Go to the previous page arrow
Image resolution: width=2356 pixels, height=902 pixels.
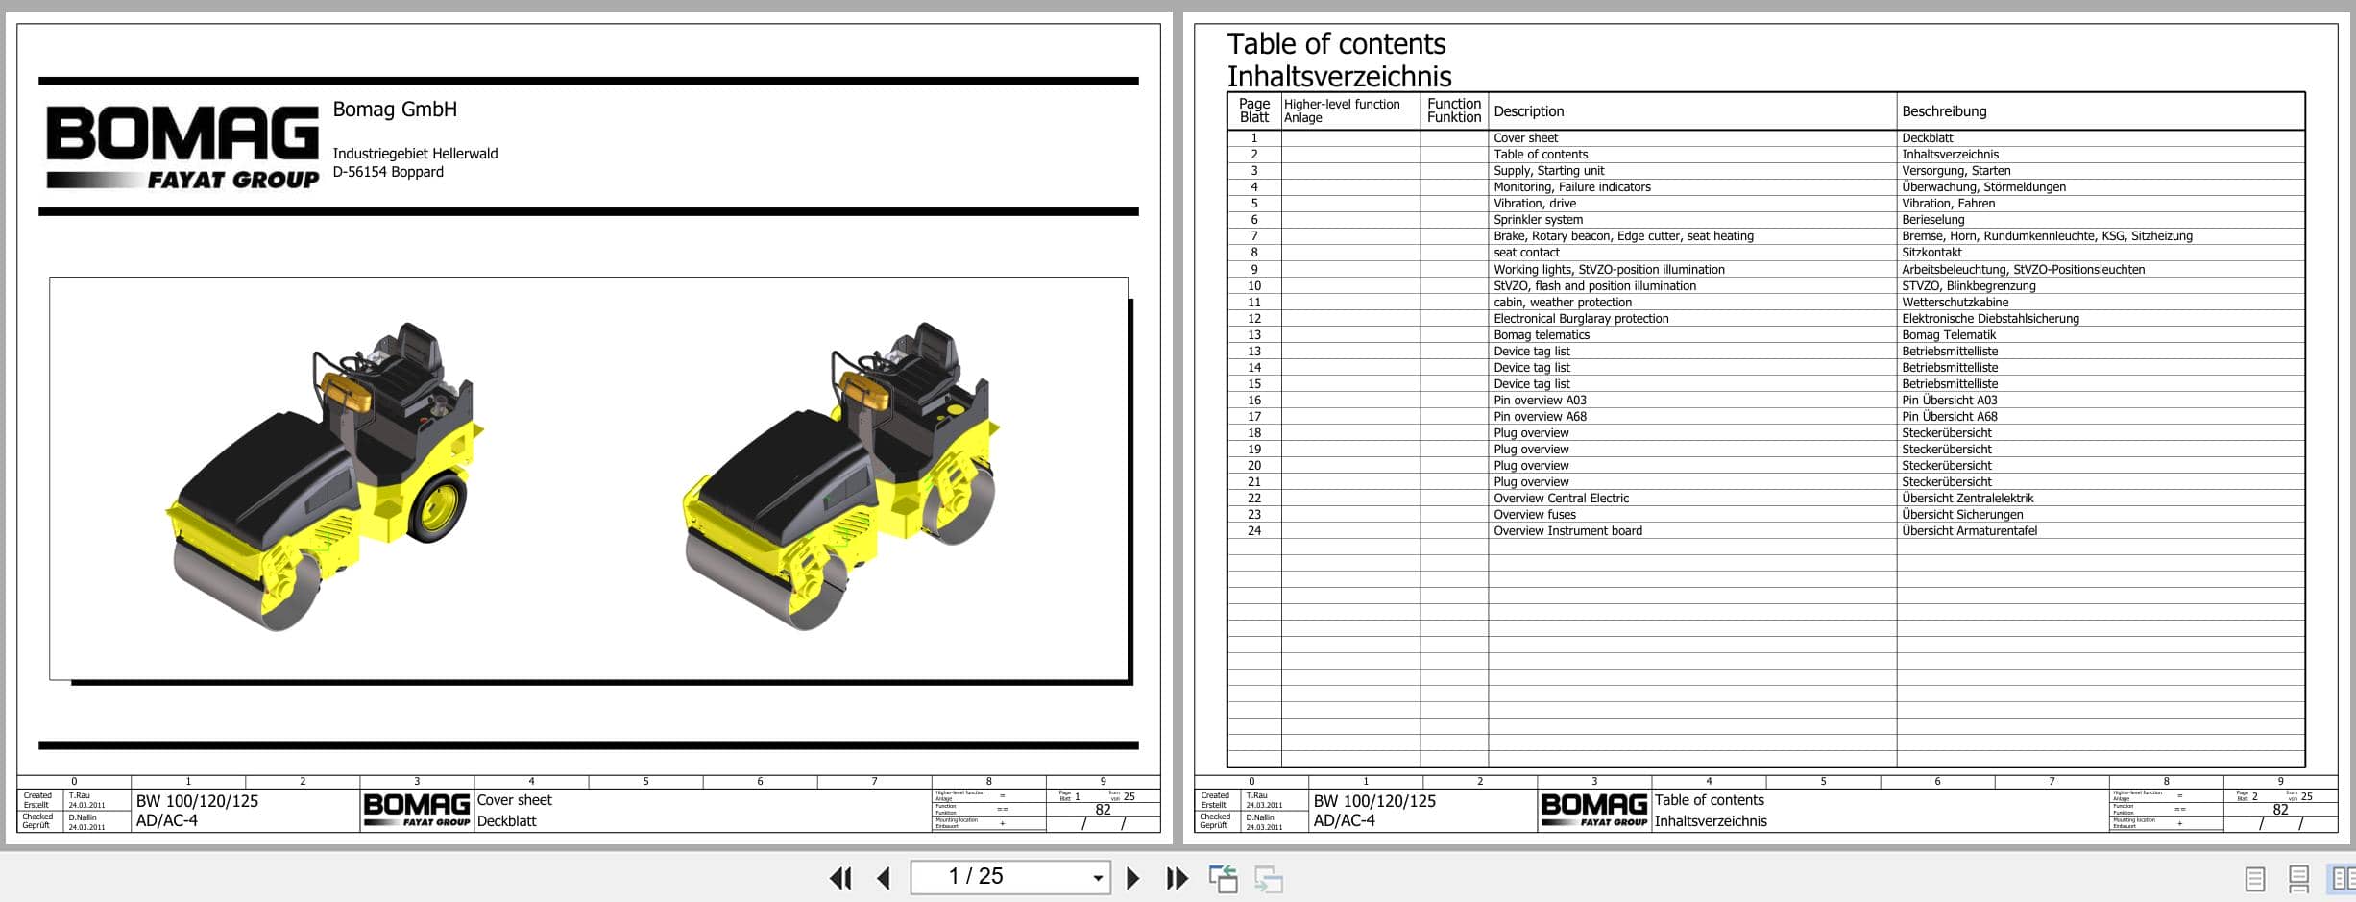(883, 877)
